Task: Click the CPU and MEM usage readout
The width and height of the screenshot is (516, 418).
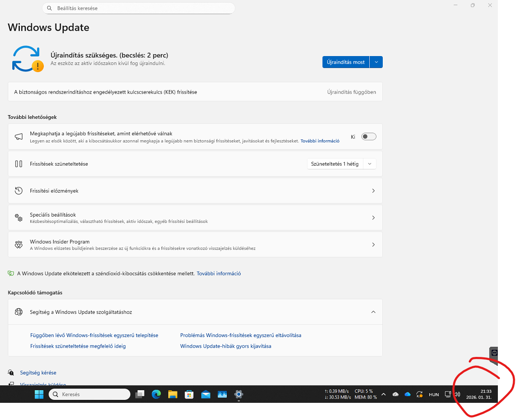Action: [365, 394]
